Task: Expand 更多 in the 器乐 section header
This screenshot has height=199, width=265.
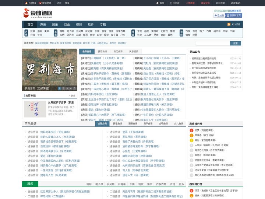Action: click(x=181, y=184)
